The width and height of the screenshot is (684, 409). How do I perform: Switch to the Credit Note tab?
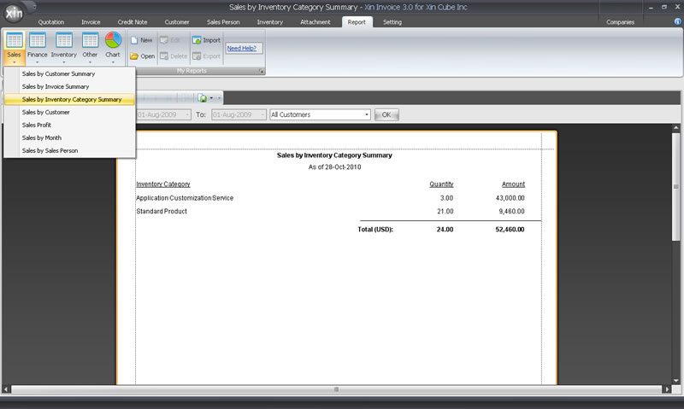[x=133, y=22]
